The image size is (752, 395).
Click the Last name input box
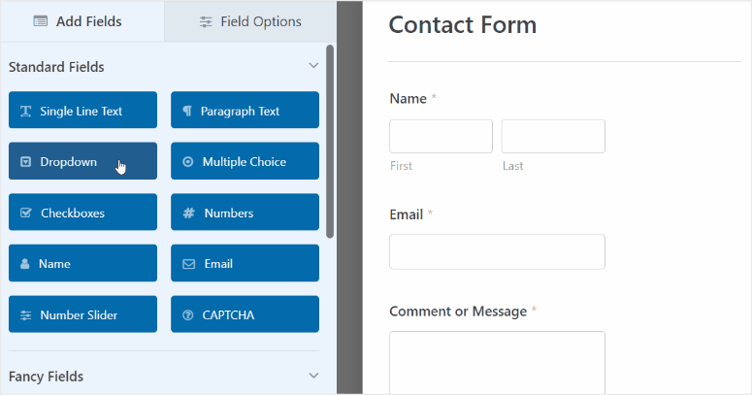[x=553, y=137]
